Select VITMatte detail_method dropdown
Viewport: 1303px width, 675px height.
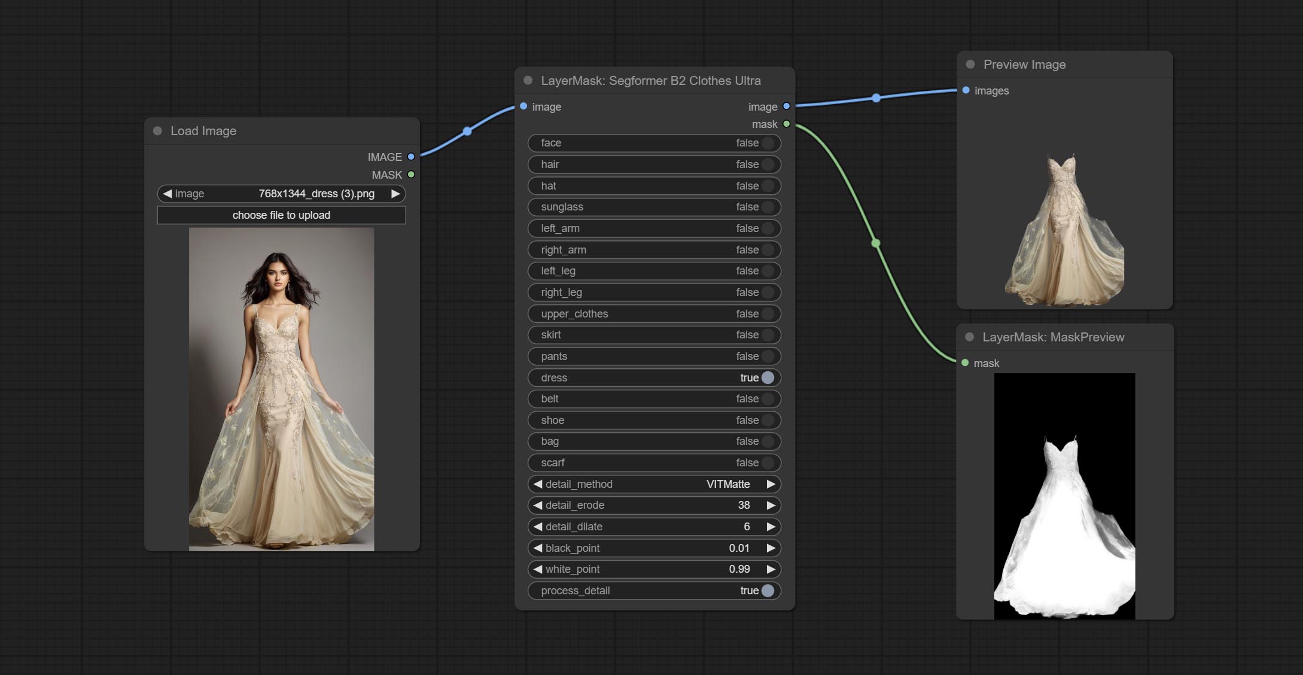coord(653,483)
